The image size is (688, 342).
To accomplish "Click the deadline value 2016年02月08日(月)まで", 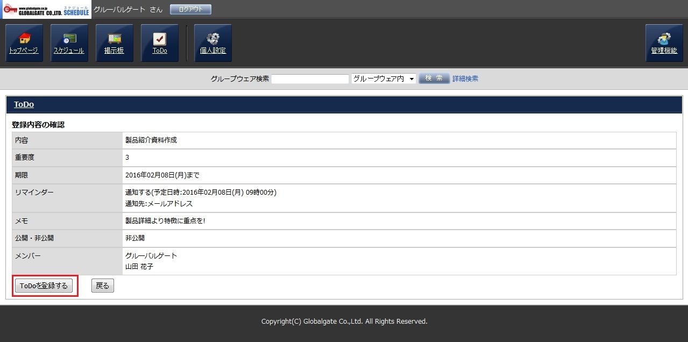I will pos(162,175).
